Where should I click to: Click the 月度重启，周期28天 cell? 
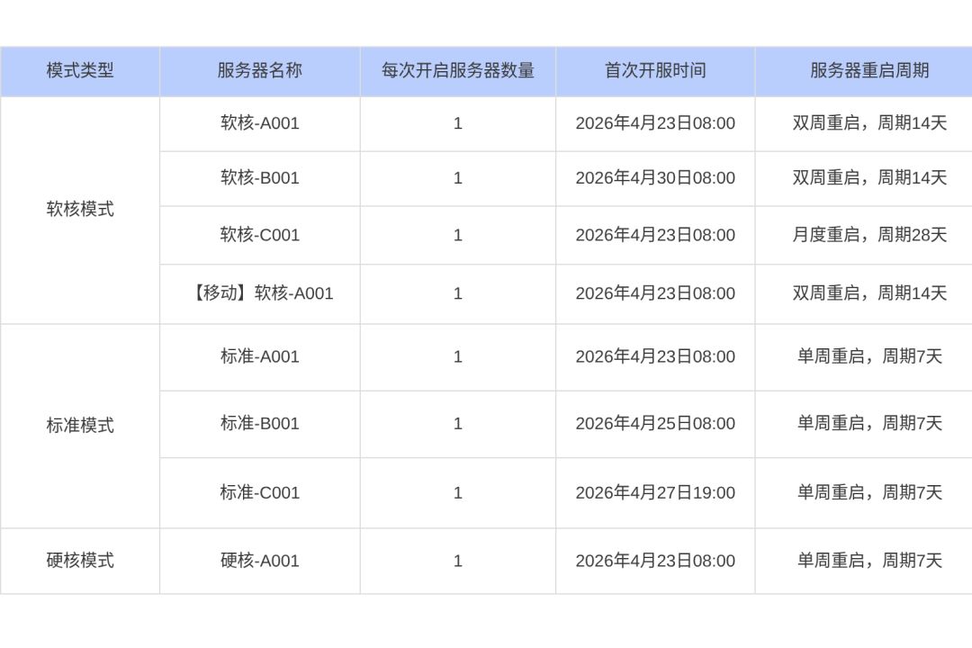click(869, 235)
